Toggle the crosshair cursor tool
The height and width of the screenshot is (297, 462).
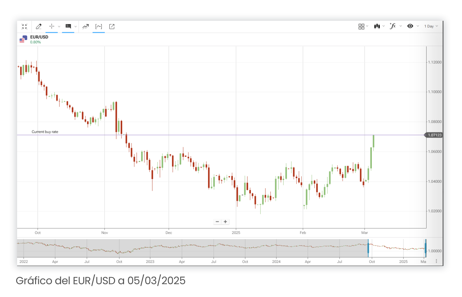52,26
